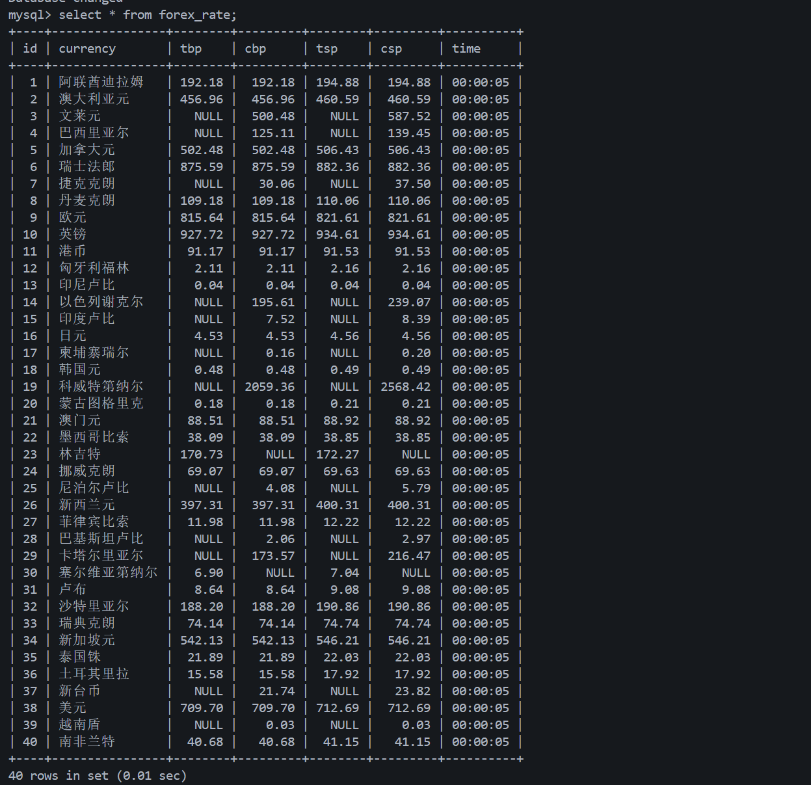
Task: Click the 'tsp' column header
Action: point(326,49)
